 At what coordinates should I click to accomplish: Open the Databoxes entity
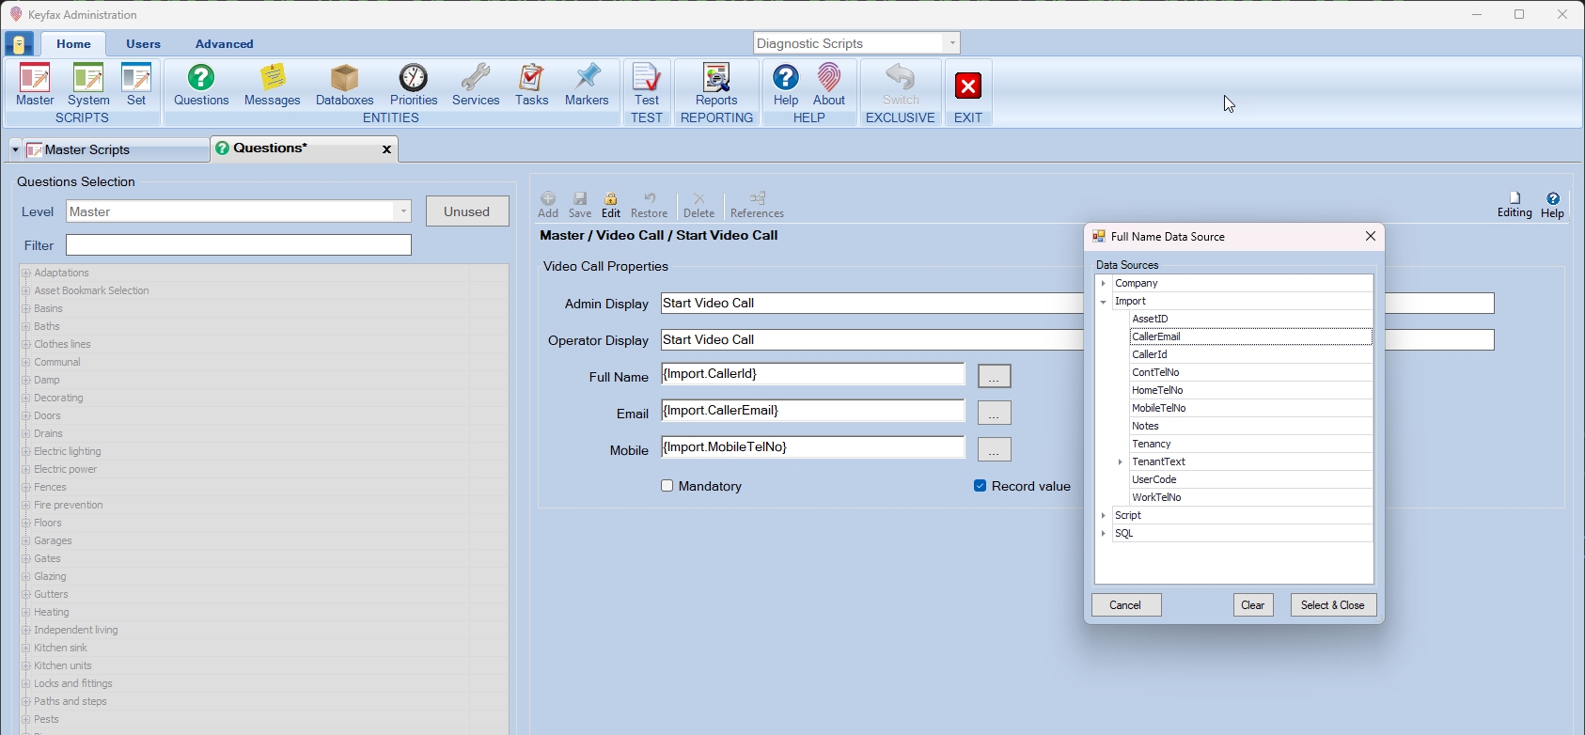(x=344, y=85)
